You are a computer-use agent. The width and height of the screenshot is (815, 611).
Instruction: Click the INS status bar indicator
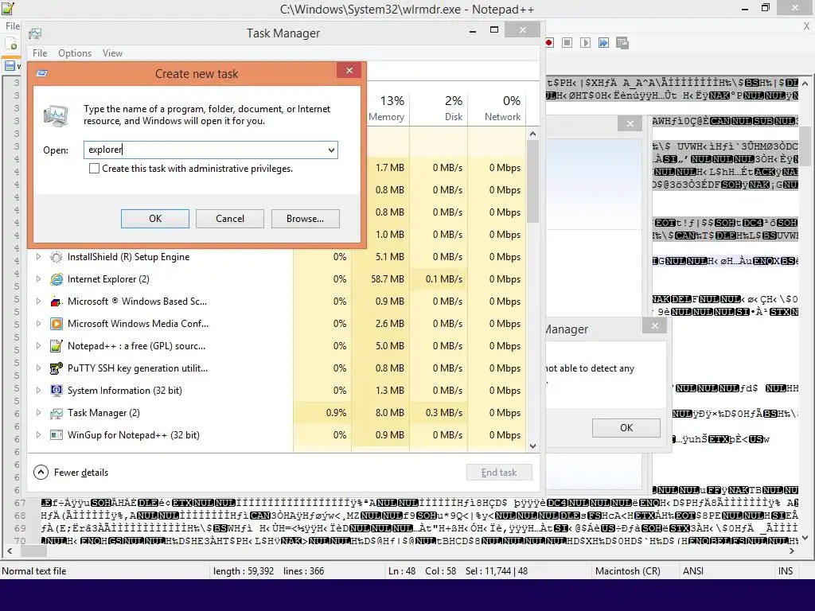[786, 571]
